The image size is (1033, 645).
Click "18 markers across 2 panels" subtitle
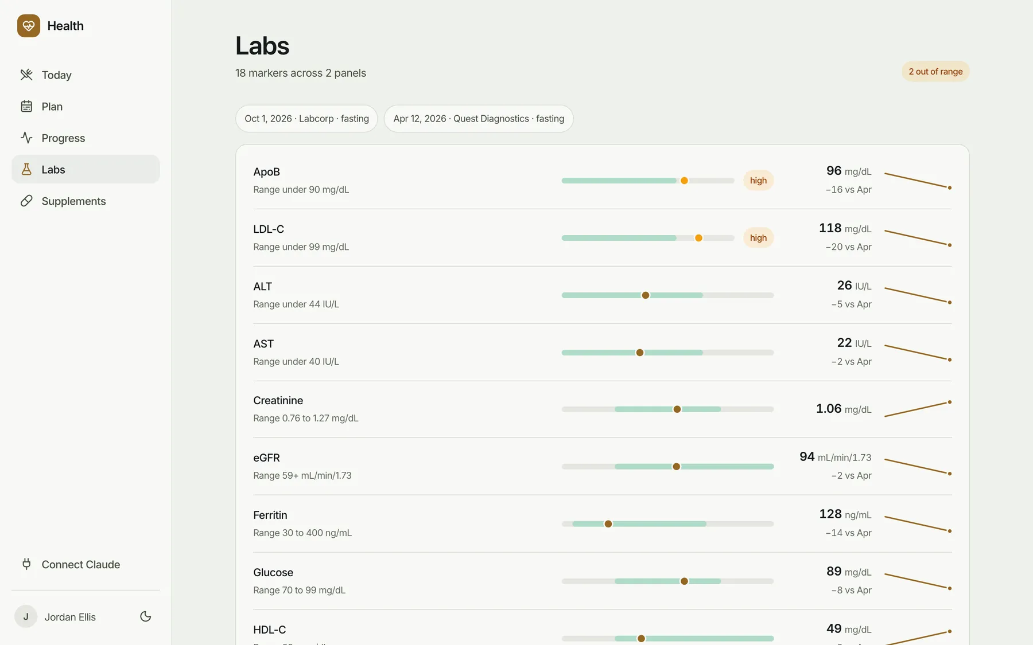point(301,73)
